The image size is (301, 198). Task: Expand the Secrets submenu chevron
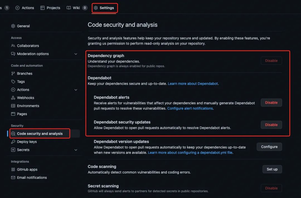click(x=76, y=150)
